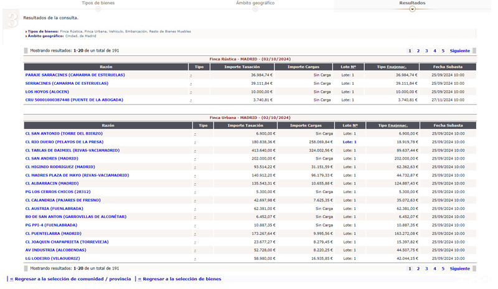Screen dimensions: 498x289
Task: Click Lote: 1 link in CL RIO DUERO row
Action: (x=349, y=142)
